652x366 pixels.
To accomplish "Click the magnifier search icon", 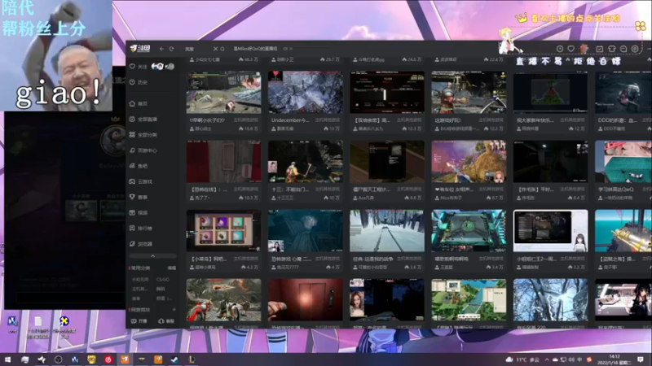I will point(222,49).
